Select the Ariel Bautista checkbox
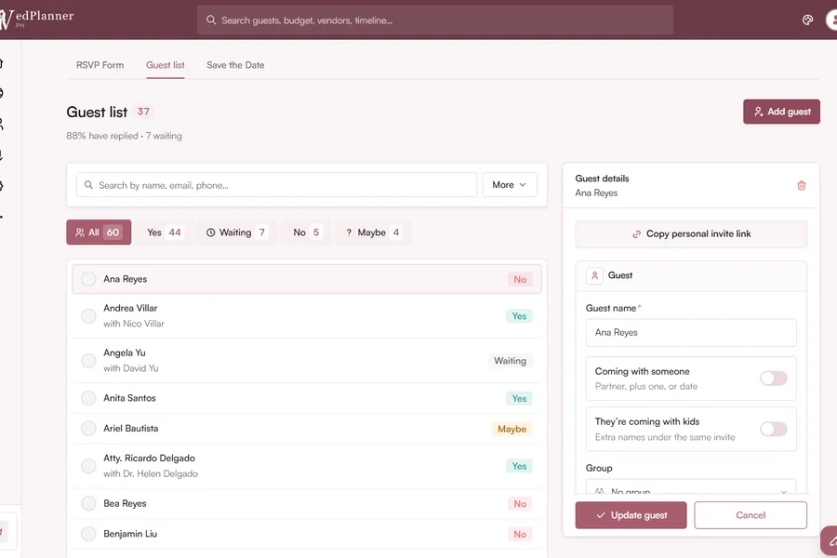Screen dimensions: 837x558 (x=88, y=428)
